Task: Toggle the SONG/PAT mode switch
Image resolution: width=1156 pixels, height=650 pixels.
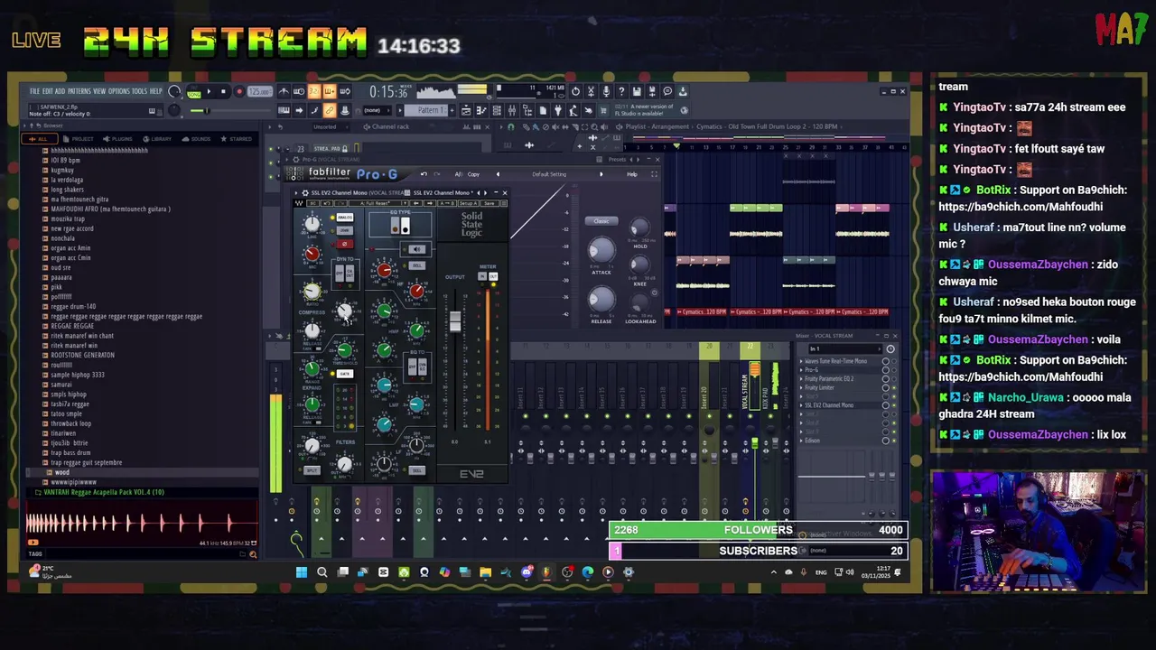Action: 193,92
